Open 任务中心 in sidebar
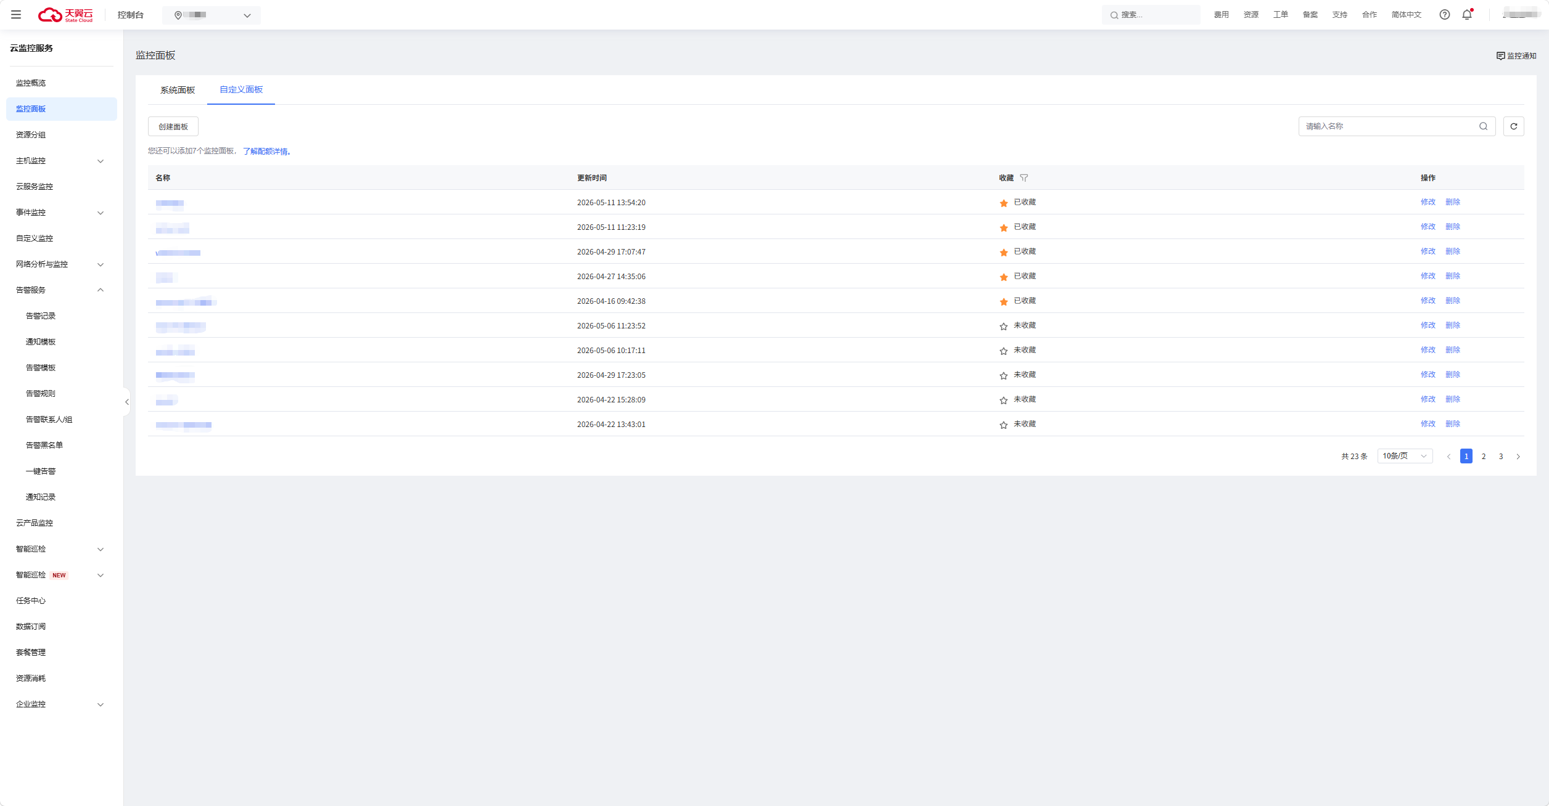The image size is (1549, 806). point(31,601)
